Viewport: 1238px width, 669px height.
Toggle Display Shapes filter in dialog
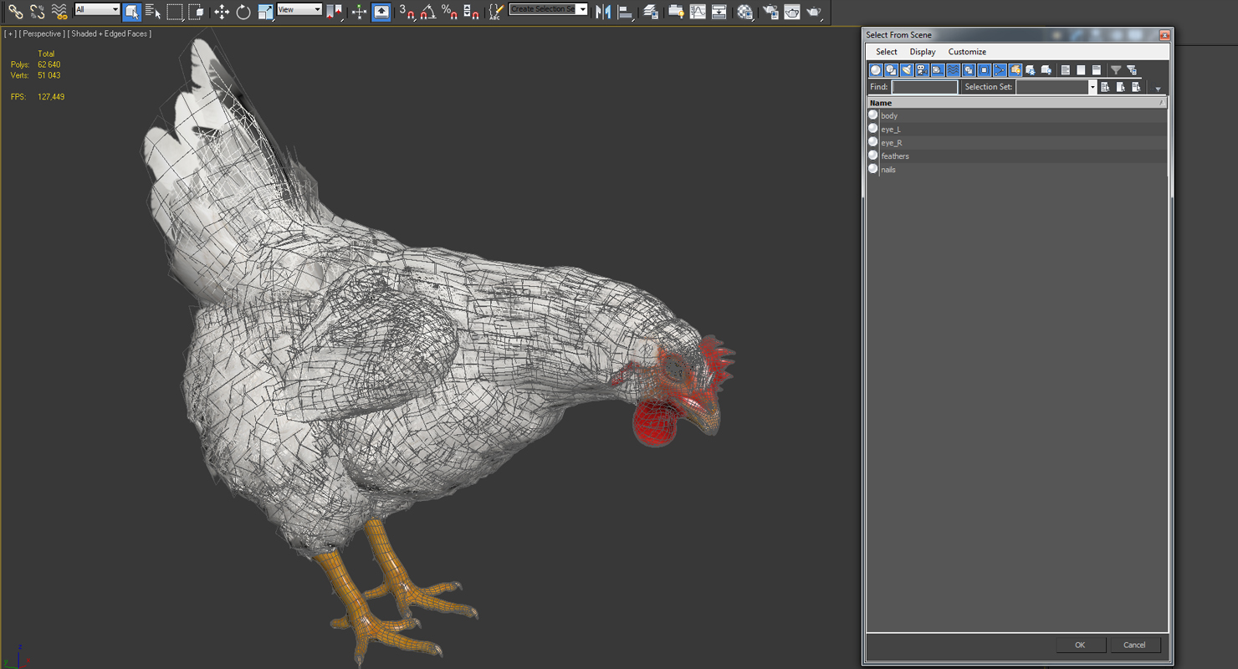click(x=891, y=70)
